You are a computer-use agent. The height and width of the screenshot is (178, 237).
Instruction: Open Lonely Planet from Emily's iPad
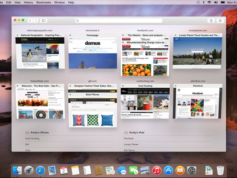(x=131, y=144)
